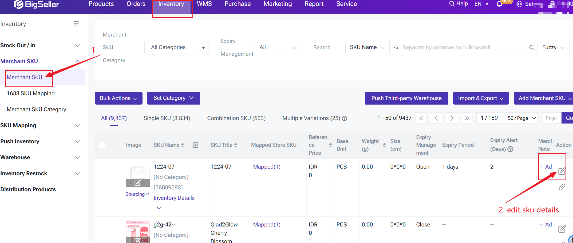
Task: Open the Orders menu in top navigation
Action: 136,4
